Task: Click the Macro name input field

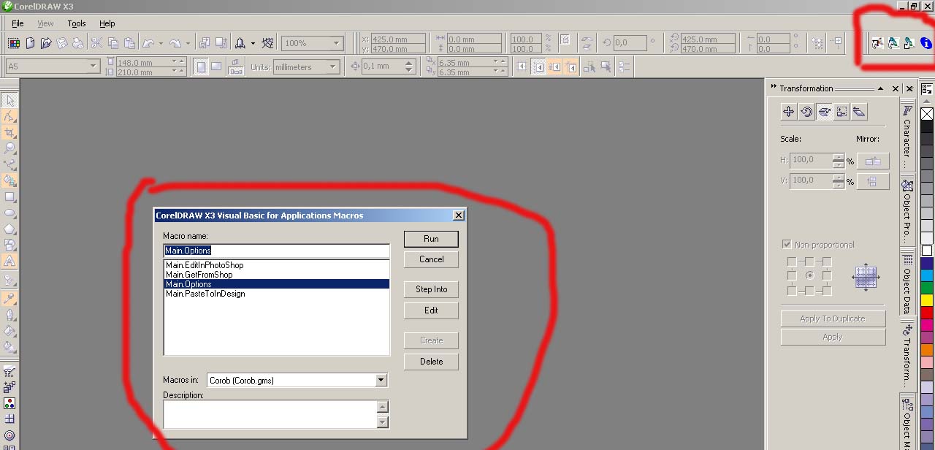Action: coord(276,251)
